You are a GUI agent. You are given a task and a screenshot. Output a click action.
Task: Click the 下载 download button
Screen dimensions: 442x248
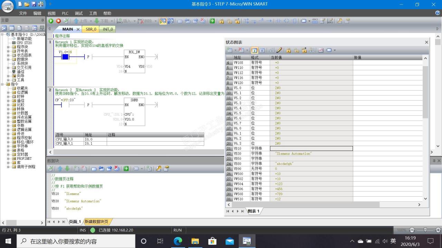(x=101, y=21)
